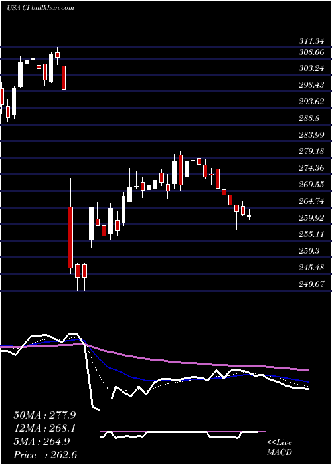Click the '<<Live MACD' label
The width and height of the screenshot is (332, 465).
280,448
